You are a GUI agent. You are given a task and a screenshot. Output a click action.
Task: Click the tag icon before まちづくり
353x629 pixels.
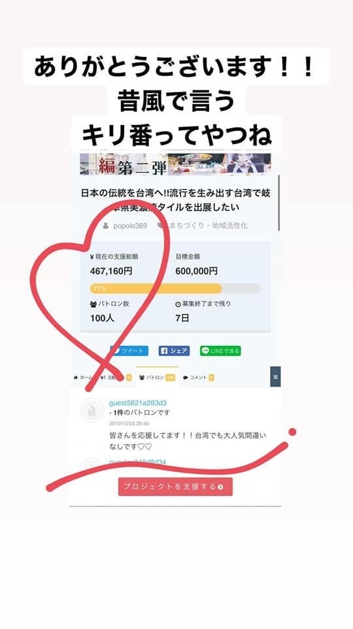[x=161, y=225]
